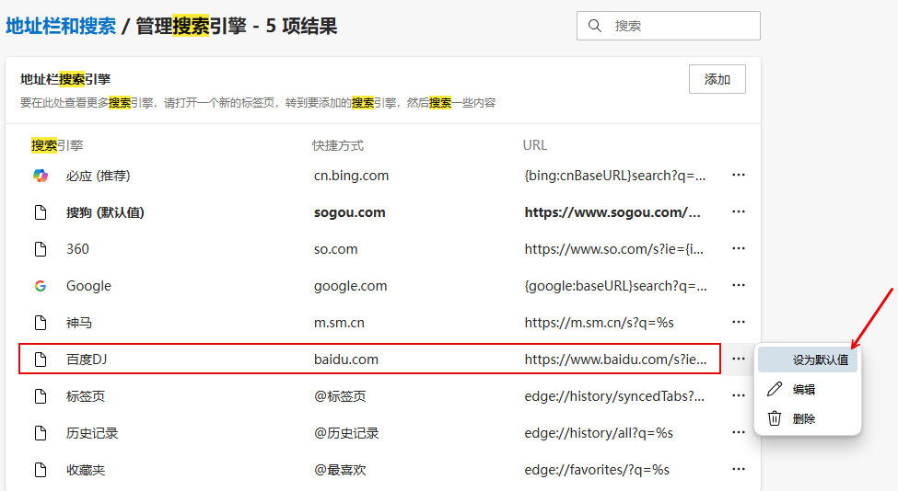Click the google.com shortcut text
Image resolution: width=898 pixels, height=491 pixels.
click(x=351, y=286)
